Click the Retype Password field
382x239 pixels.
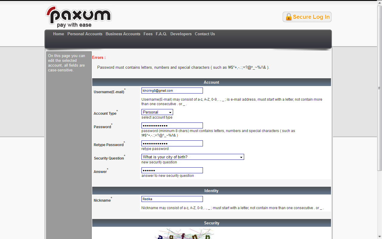172,143
